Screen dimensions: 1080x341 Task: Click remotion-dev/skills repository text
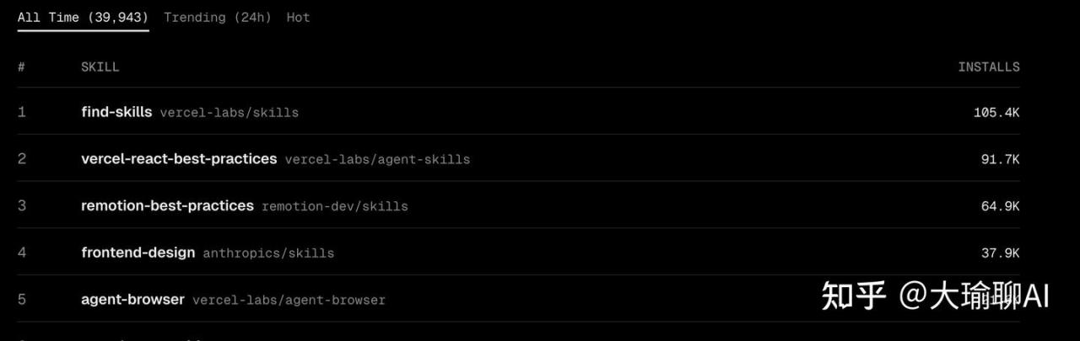click(335, 206)
